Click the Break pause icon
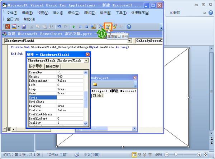The image size is (215, 159). tap(80, 27)
